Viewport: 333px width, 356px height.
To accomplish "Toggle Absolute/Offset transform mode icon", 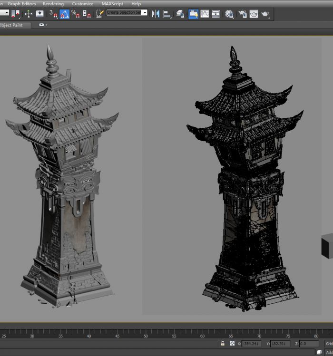I will (232, 343).
